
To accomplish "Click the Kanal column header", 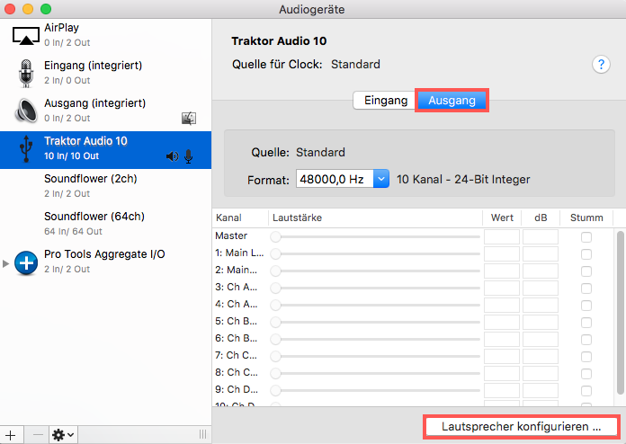I will tap(240, 218).
